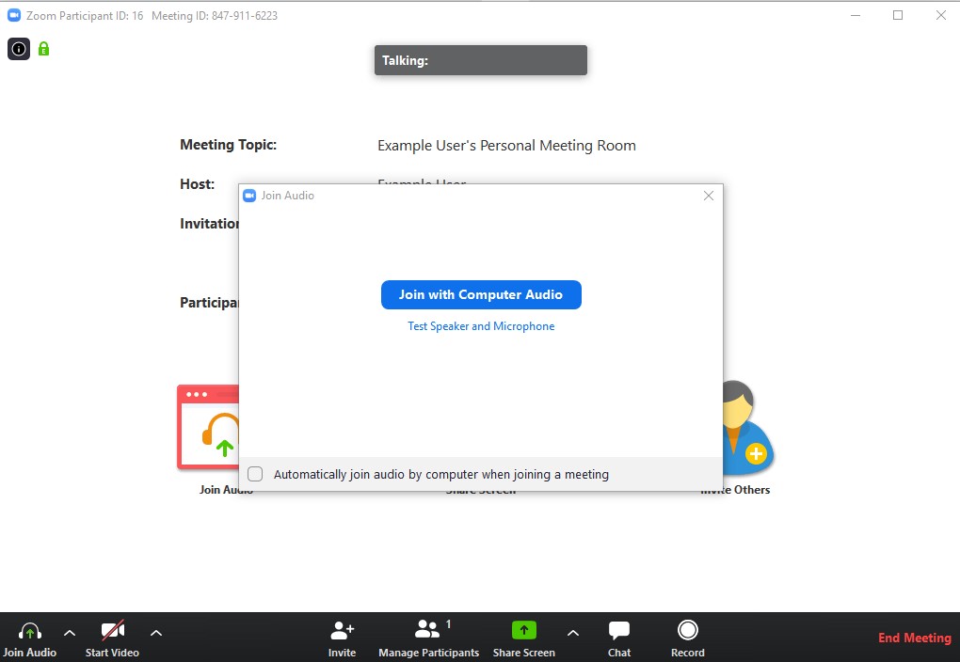Open Manage Participants panel
960x662 pixels.
click(428, 638)
